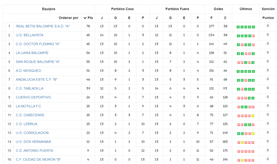Click U.D. DOS HERMANAS' yellow E result icon

242,143
